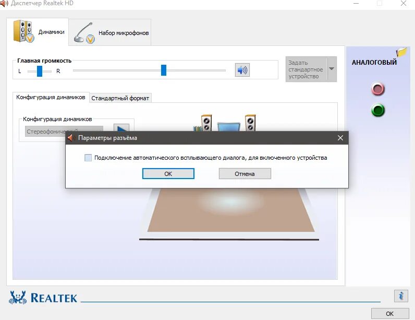Screen dimensions: 415x320
Task: Click OK at bottom of Realtek manager
Action: [390, 314]
